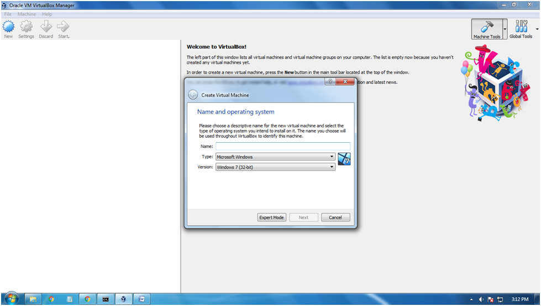This screenshot has width=541, height=306.
Task: Select the Machine Tools button
Action: (x=486, y=29)
